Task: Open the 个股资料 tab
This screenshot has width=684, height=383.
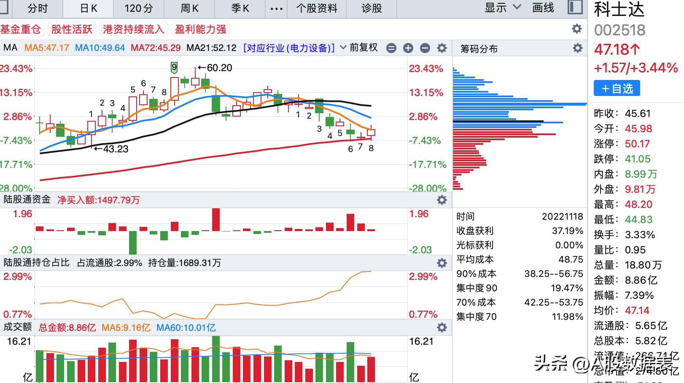Action: [x=317, y=8]
